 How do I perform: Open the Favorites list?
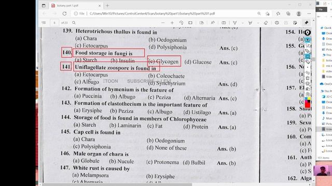coord(278,14)
